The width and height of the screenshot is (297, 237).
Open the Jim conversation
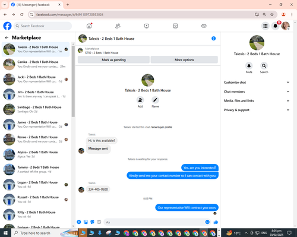click(36, 94)
